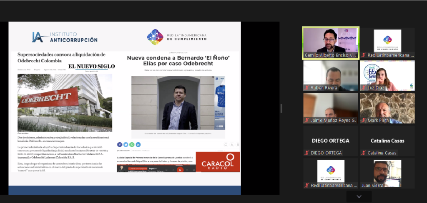Screen dimensions: 427x203
Task: Click the paragraph starting "Dos decisiones, administrativa y otra judicial"
Action: [x=64, y=140]
